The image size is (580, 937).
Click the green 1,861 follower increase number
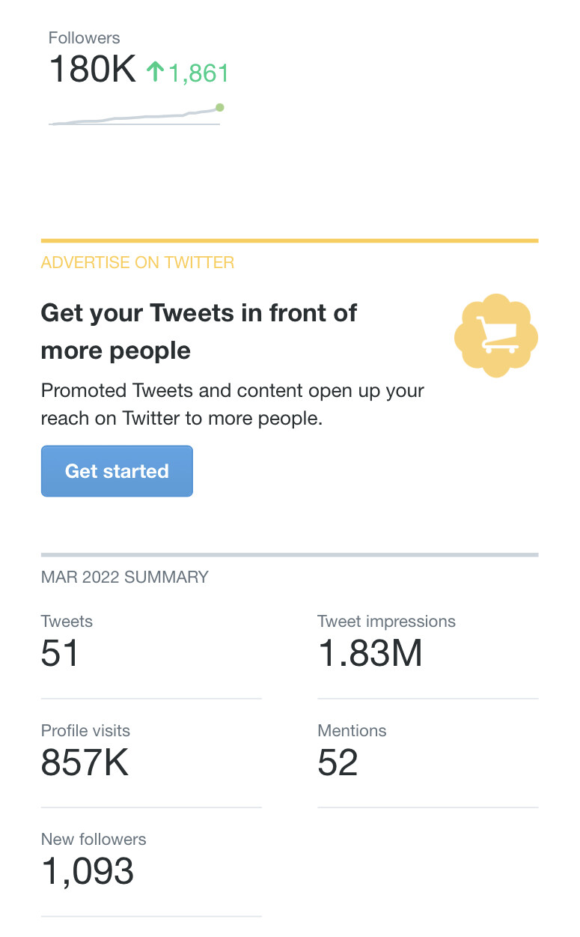(198, 73)
